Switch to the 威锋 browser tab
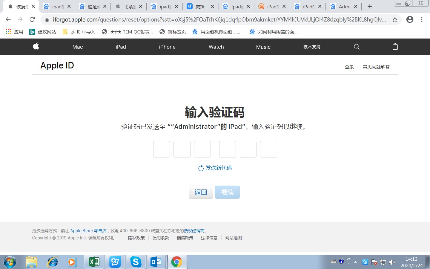The width and height of the screenshot is (430, 269). [x=199, y=7]
